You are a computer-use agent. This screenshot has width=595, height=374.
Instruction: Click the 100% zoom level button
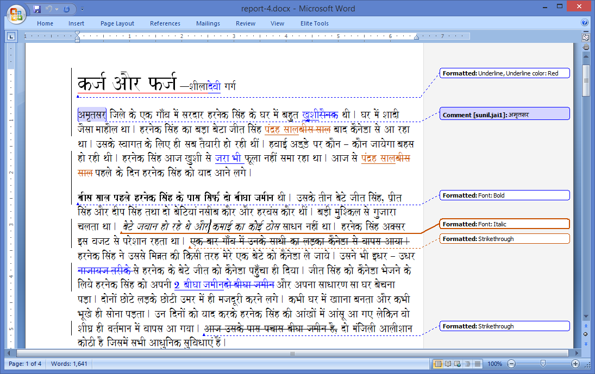coord(494,364)
